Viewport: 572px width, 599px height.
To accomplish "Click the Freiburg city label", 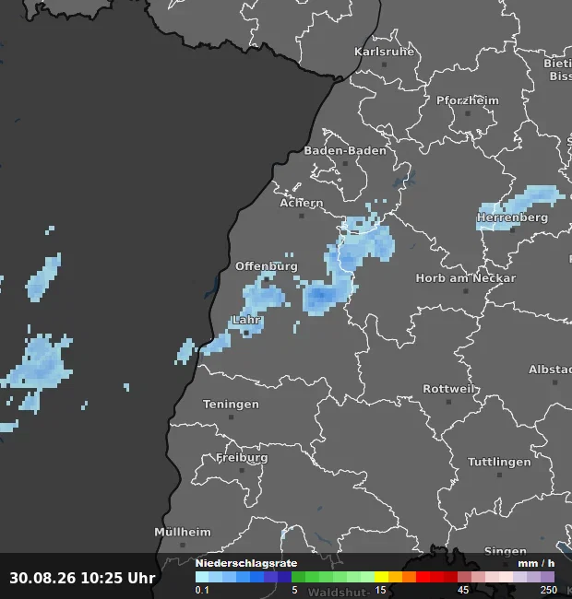I will tap(242, 458).
